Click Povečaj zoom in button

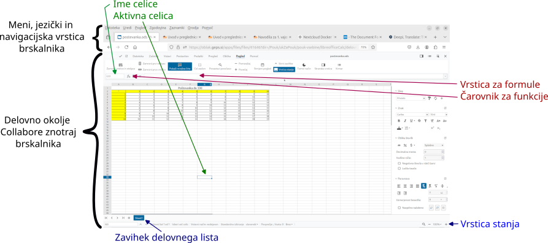pyautogui.click(x=241, y=69)
